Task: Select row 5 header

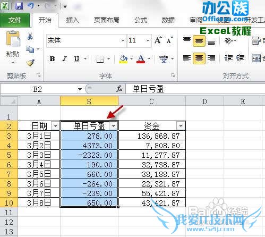Action: [x=9, y=155]
